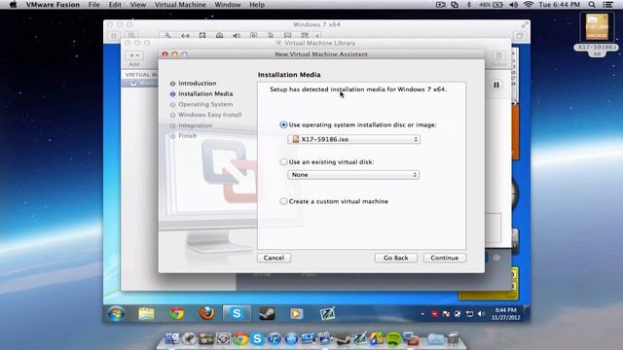Image resolution: width=623 pixels, height=350 pixels.
Task: Open the Window menu
Action: click(x=228, y=5)
